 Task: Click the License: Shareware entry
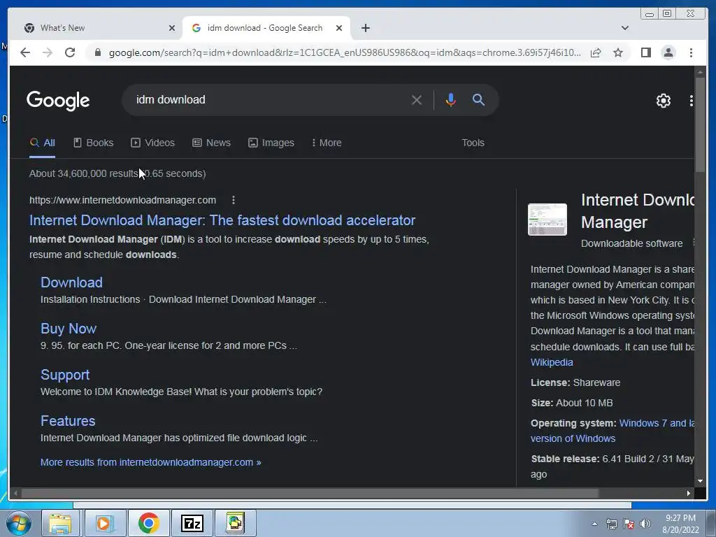[575, 382]
